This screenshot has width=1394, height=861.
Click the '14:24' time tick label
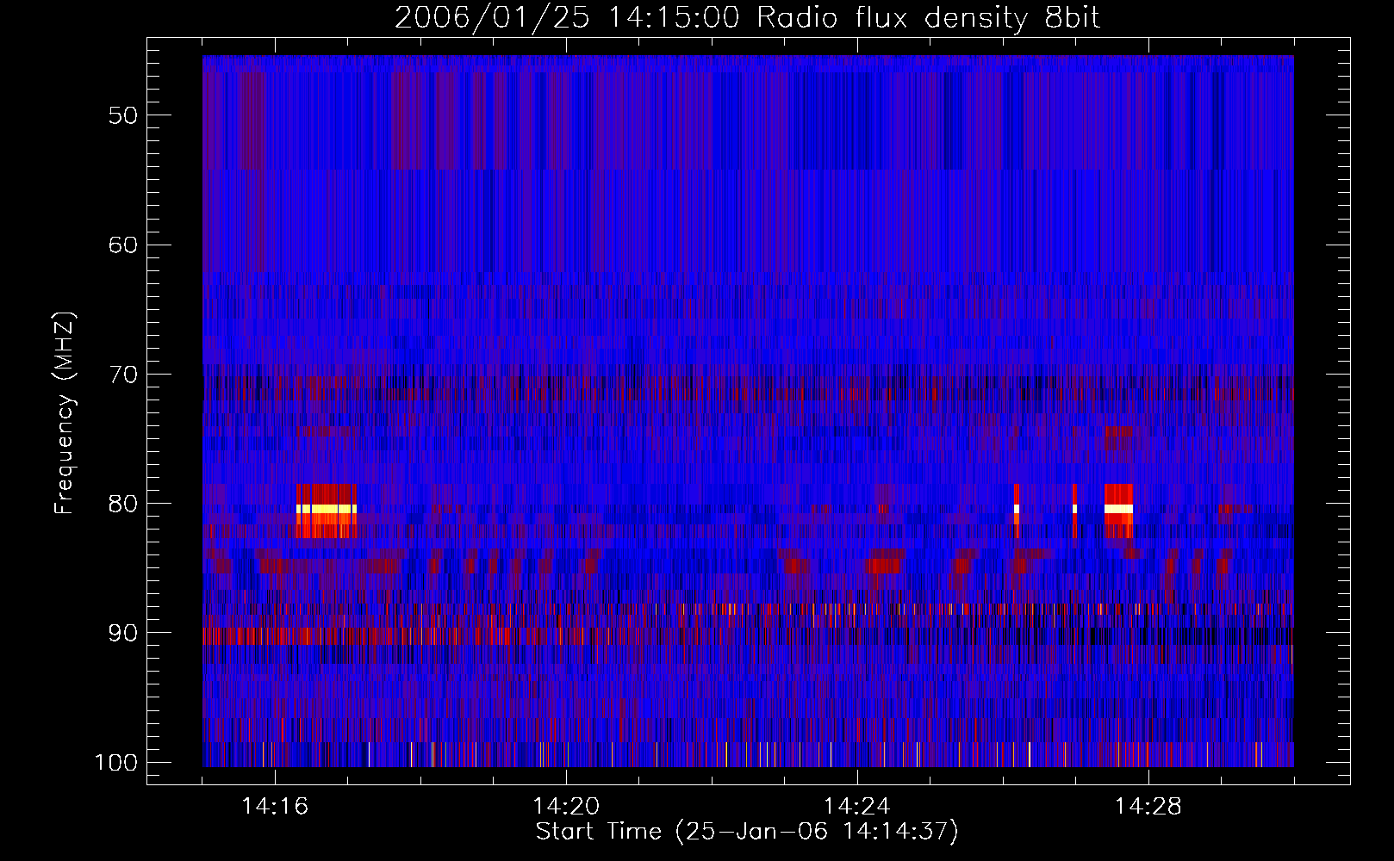click(857, 807)
